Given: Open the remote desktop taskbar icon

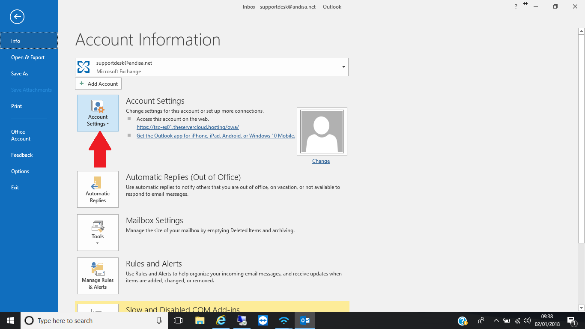Looking at the screenshot, I should (x=242, y=320).
